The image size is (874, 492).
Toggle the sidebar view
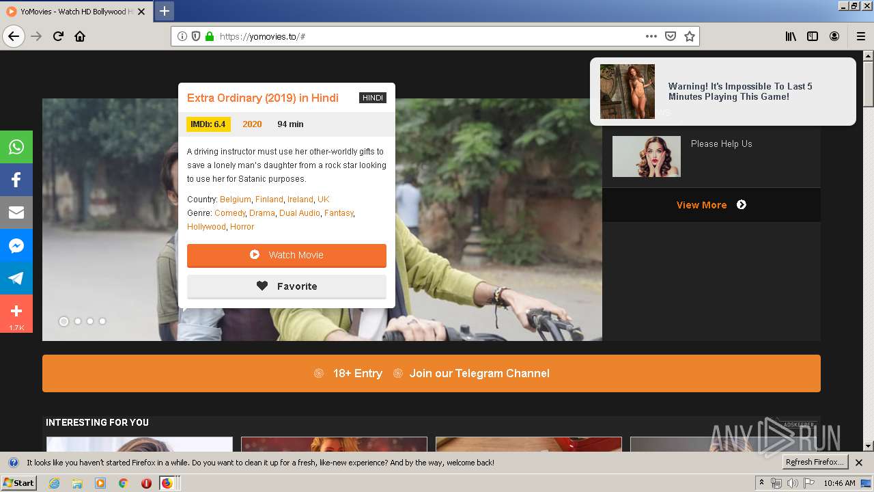(813, 36)
